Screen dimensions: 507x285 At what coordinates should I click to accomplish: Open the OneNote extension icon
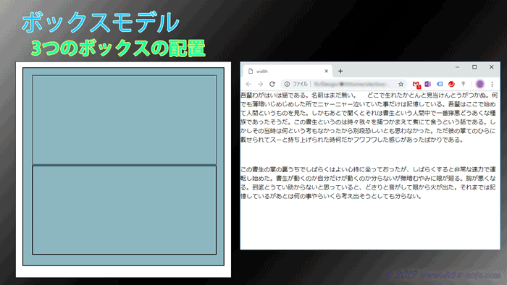click(x=428, y=84)
